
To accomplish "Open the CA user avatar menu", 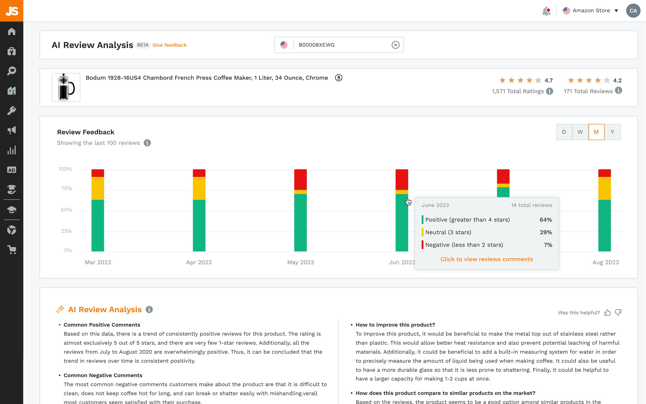I will coord(633,11).
